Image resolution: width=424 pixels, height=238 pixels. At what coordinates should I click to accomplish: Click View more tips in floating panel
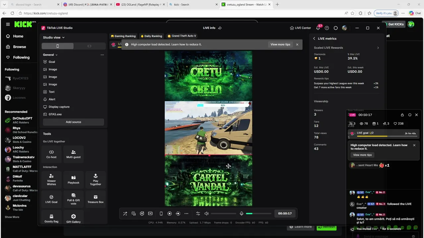click(x=362, y=155)
